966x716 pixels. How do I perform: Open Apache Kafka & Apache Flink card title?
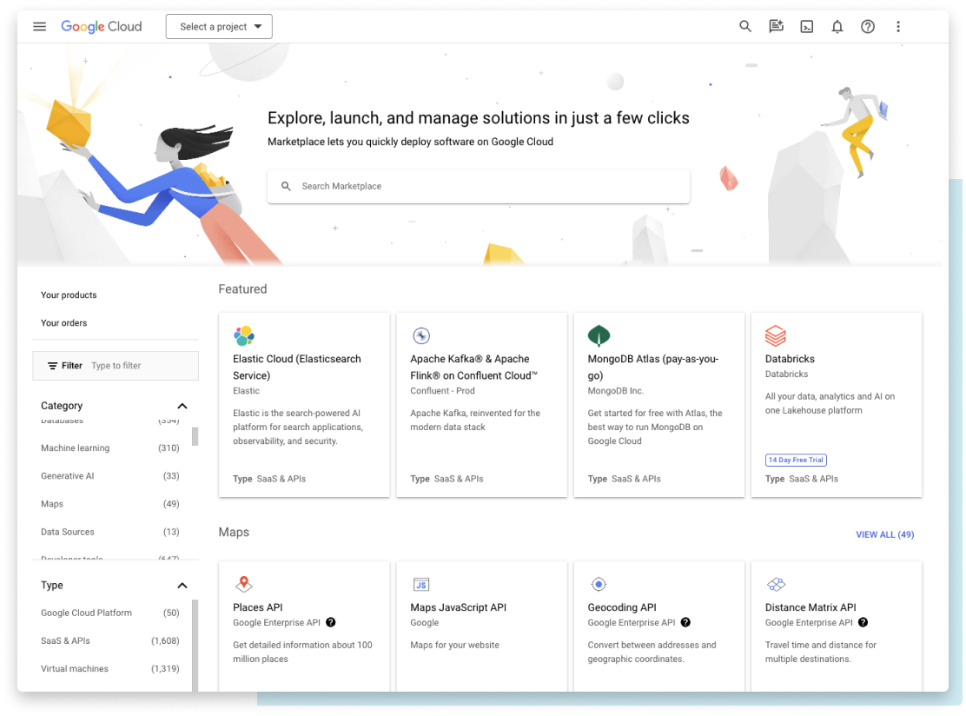tap(473, 368)
